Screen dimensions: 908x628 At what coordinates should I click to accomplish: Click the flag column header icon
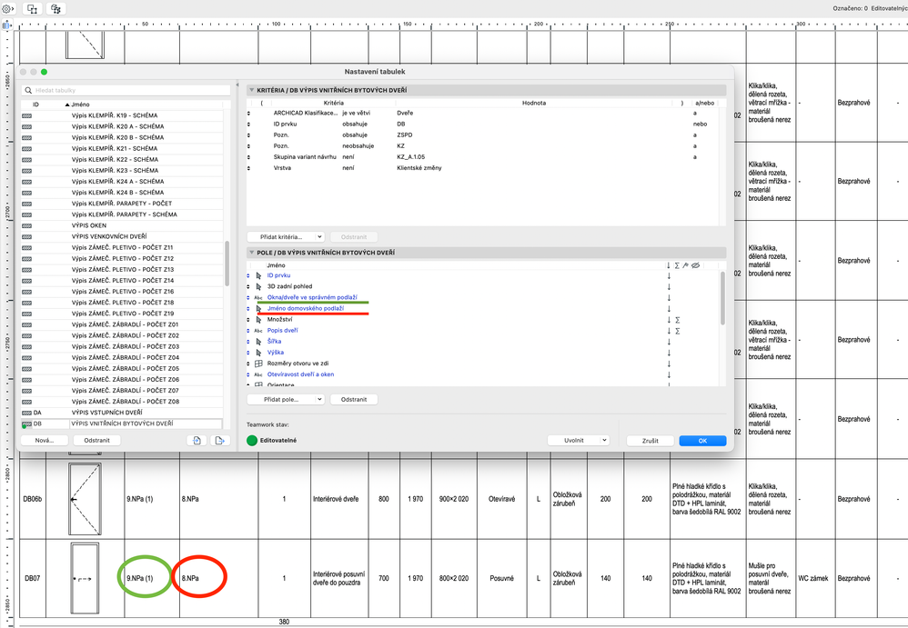click(686, 265)
